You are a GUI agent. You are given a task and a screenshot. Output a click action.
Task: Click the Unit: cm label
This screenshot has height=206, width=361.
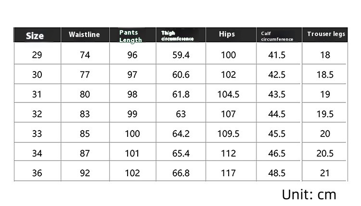(x=309, y=195)
